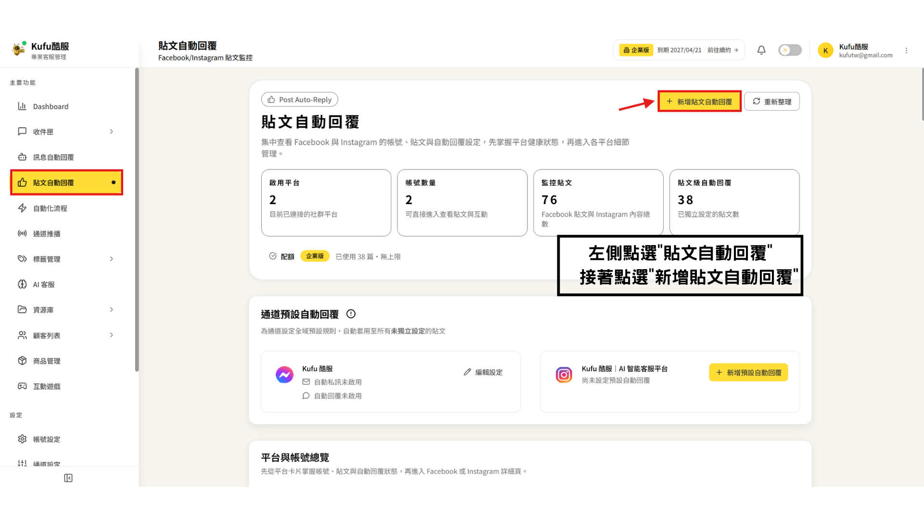Click kufutw@gmail.com account email
Image resolution: width=924 pixels, height=520 pixels.
866,55
